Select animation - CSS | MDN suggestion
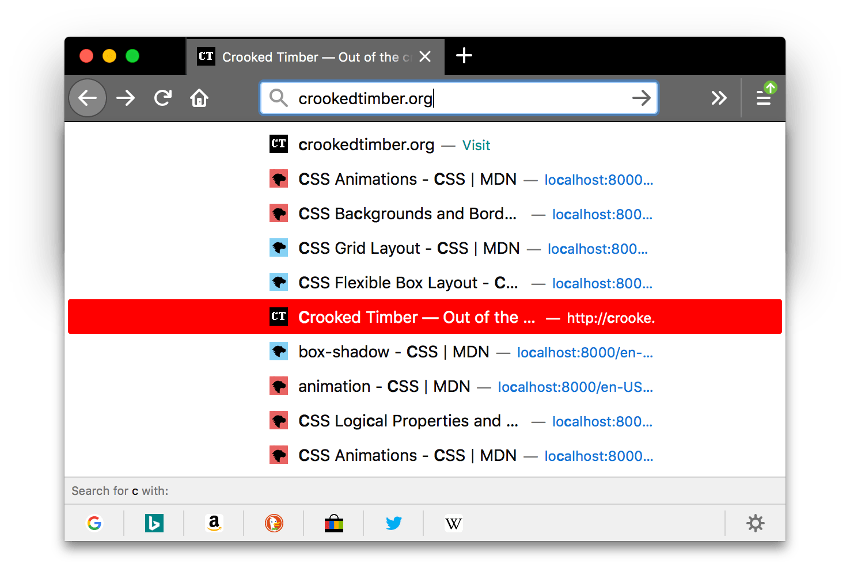 click(x=425, y=386)
